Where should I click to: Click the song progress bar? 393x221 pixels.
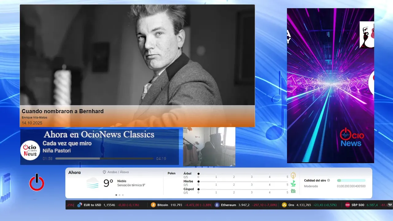coord(104,159)
